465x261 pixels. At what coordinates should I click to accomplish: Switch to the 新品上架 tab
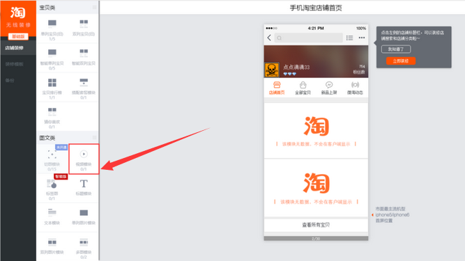pos(329,88)
